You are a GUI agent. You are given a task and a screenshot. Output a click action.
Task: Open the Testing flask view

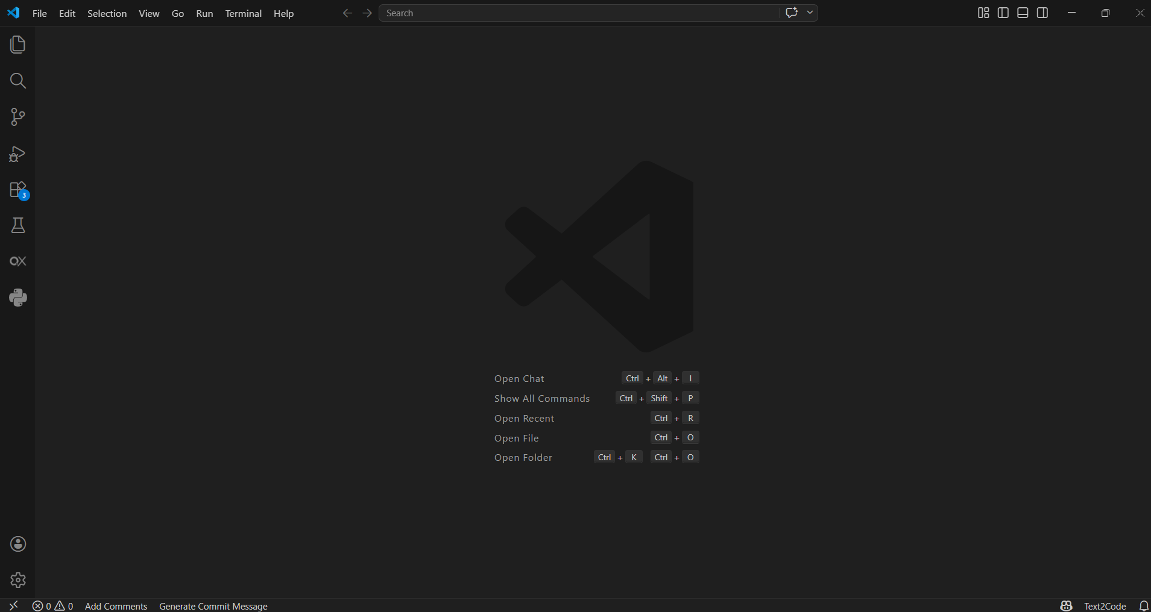pyautogui.click(x=17, y=225)
